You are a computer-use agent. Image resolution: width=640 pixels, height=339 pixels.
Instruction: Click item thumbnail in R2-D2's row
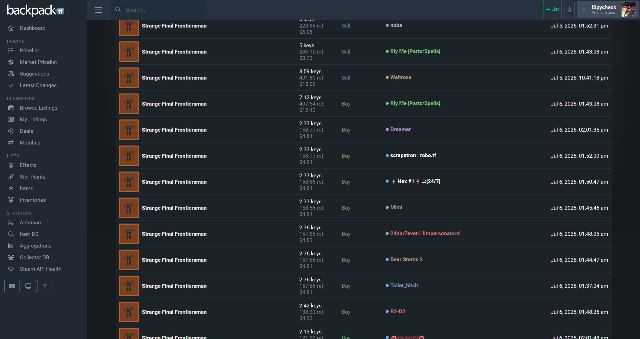coord(129,312)
